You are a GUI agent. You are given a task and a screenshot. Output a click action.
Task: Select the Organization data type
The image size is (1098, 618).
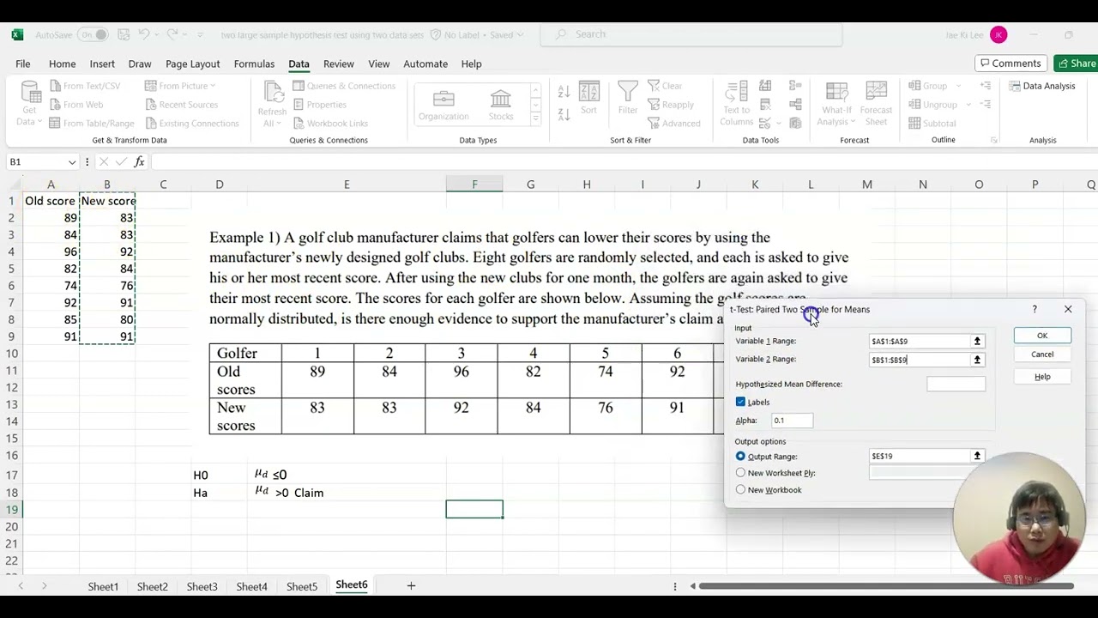pyautogui.click(x=443, y=106)
